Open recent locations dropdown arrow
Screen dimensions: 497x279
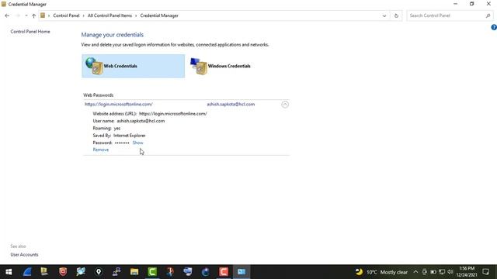pos(26,15)
